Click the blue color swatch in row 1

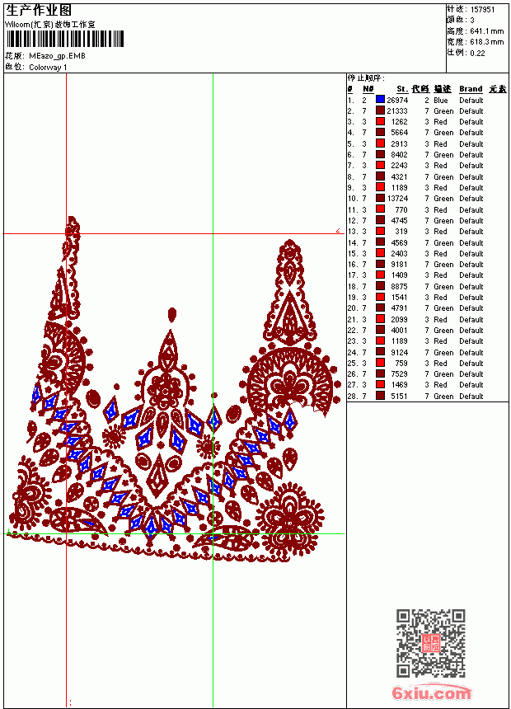(380, 100)
